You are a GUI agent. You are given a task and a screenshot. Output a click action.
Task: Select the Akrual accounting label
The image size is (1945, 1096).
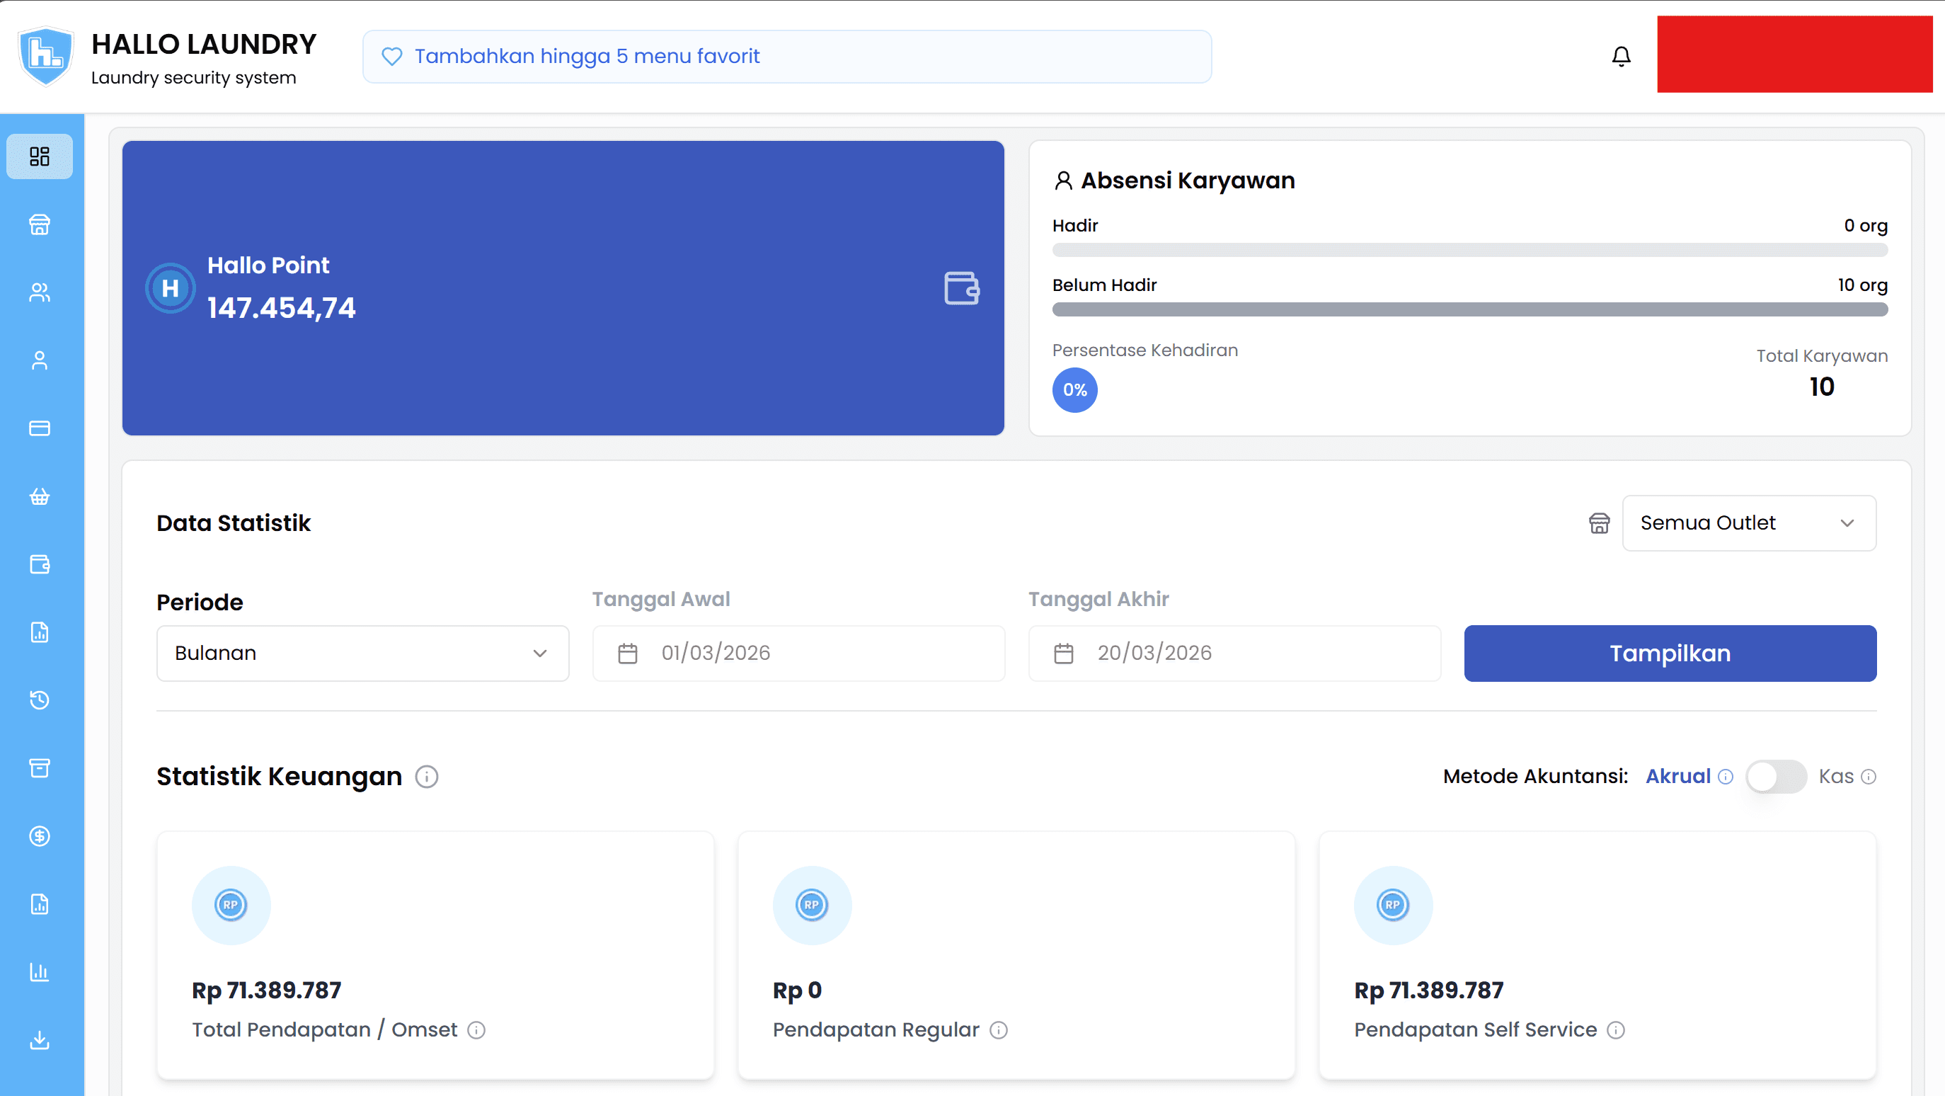[1677, 777]
